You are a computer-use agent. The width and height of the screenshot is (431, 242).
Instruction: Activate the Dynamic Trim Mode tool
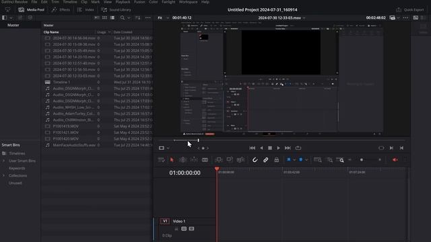click(194, 160)
